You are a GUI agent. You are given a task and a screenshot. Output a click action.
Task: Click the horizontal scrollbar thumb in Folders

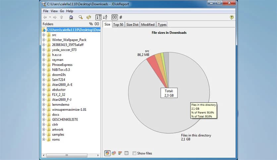(67, 155)
